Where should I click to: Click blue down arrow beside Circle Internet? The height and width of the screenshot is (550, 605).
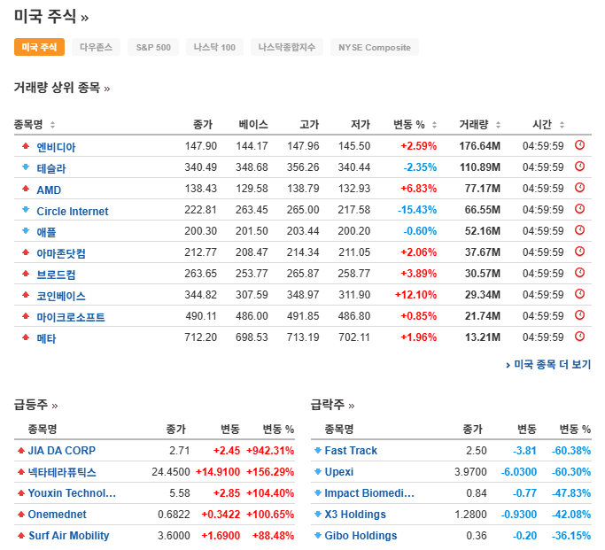click(26, 209)
